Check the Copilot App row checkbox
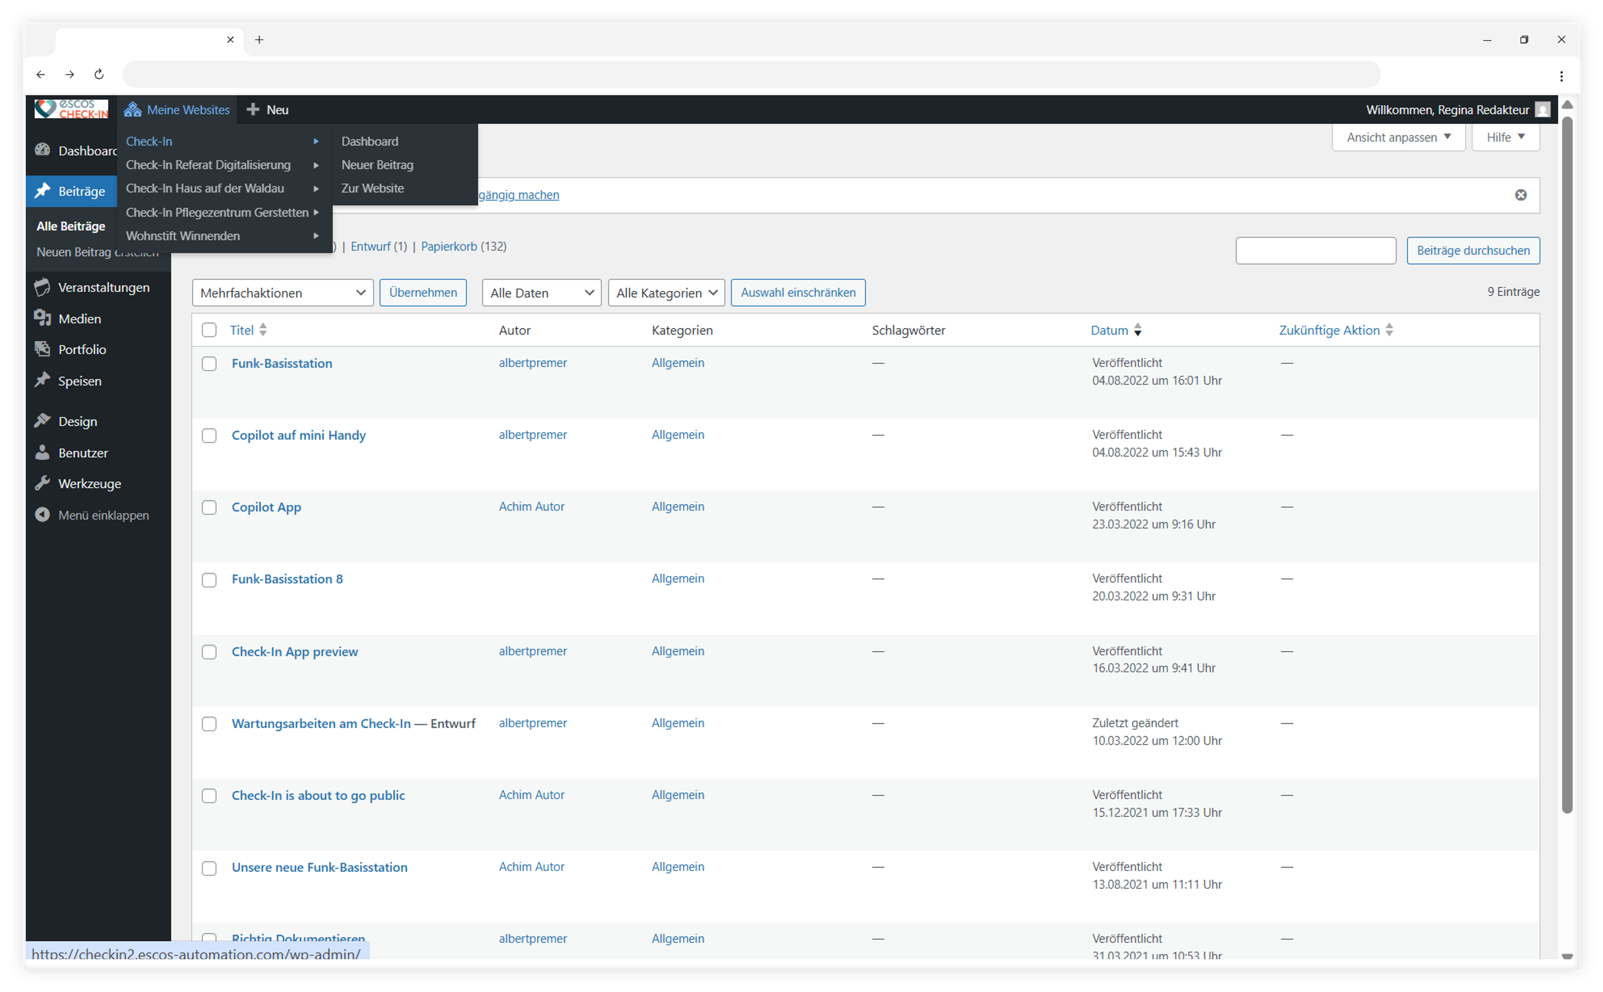 (x=209, y=508)
